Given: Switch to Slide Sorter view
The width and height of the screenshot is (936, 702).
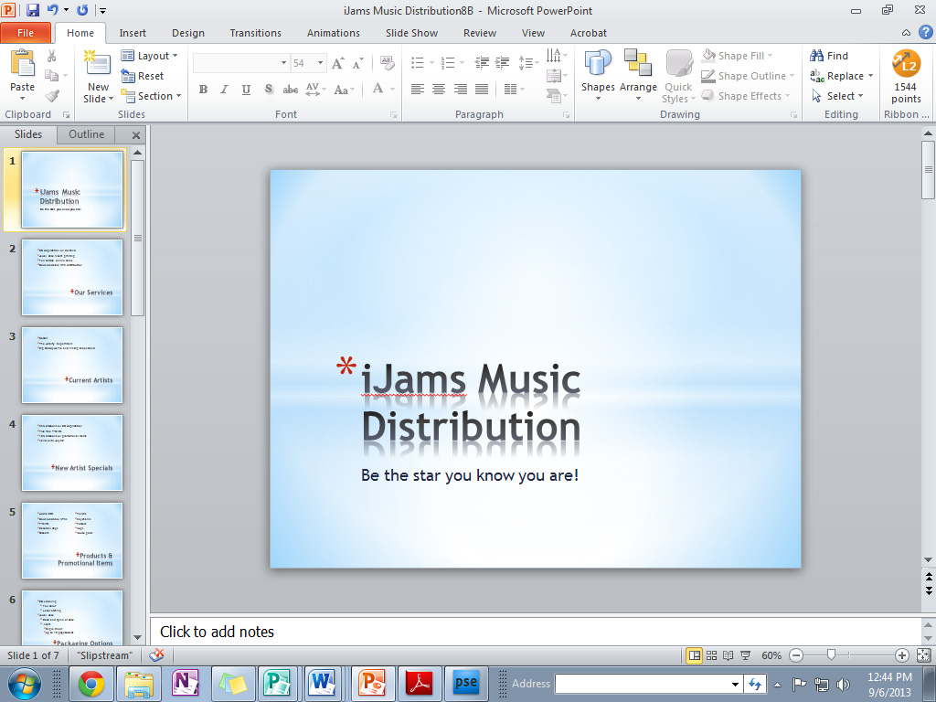Looking at the screenshot, I should click(711, 655).
